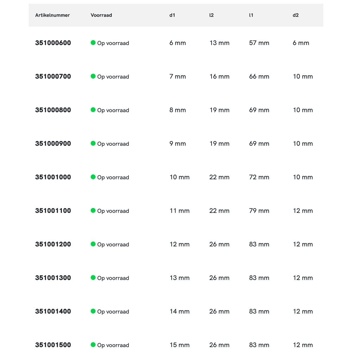This screenshot has height=352, width=352.
Task: Click green stock indicator for 351001000
Action: tap(93, 177)
